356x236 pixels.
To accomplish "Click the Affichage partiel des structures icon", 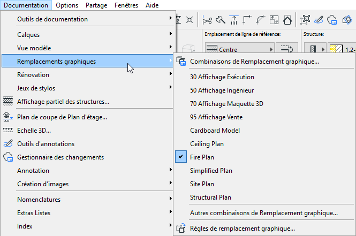I will click(x=8, y=102).
